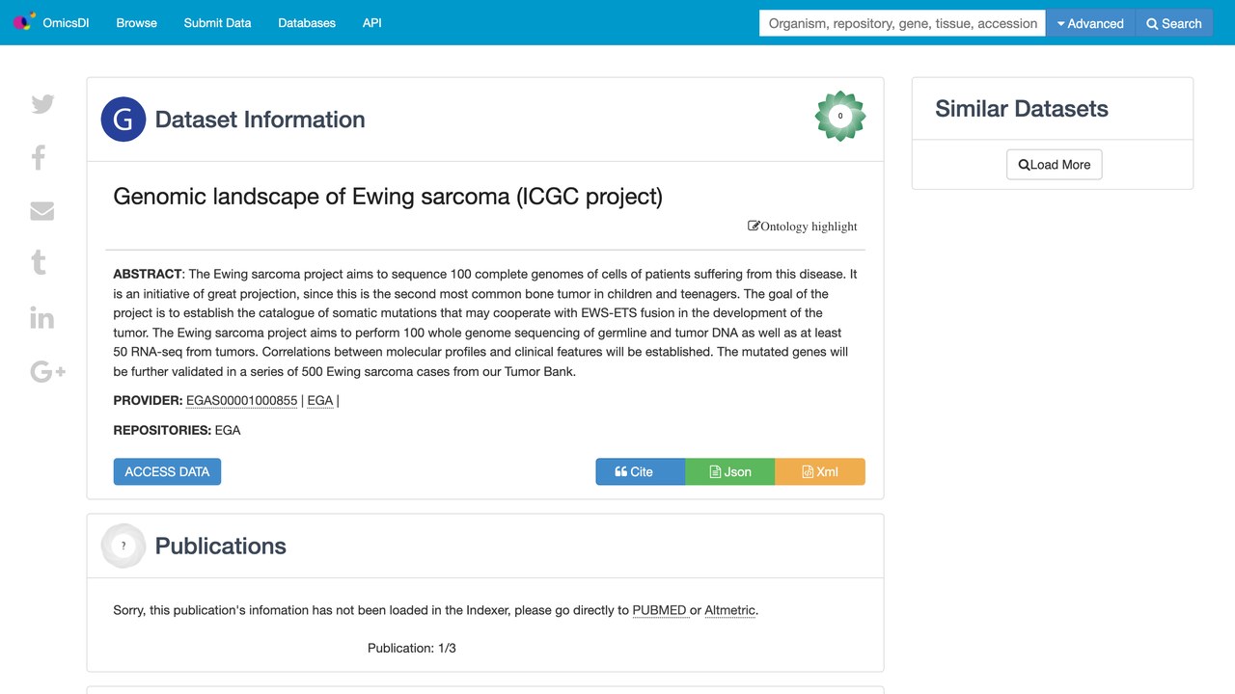Load More similar datasets
The image size is (1235, 694).
[x=1054, y=165]
